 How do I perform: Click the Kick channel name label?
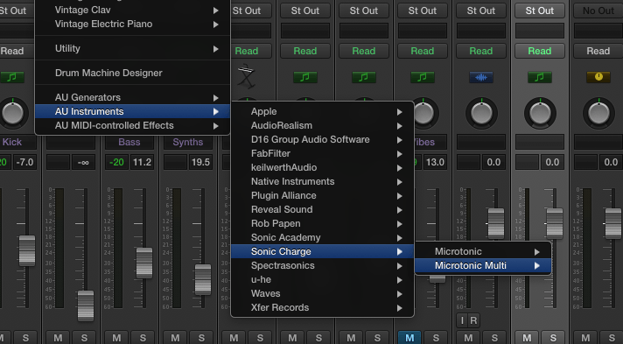[12, 142]
